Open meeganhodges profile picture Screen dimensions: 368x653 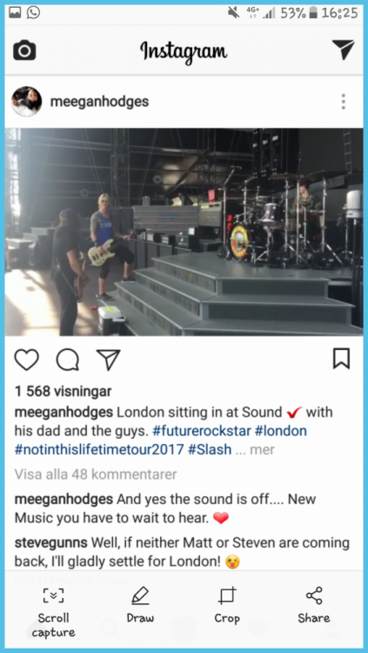pos(27,102)
